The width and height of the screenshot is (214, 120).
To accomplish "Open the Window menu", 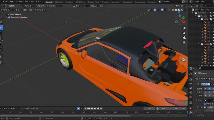I will (29, 2).
